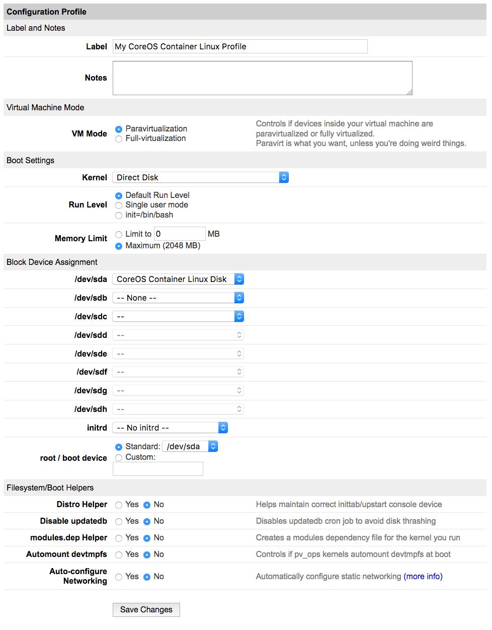Click inside the Notes text area
This screenshot has height=630, width=492.
tap(262, 78)
